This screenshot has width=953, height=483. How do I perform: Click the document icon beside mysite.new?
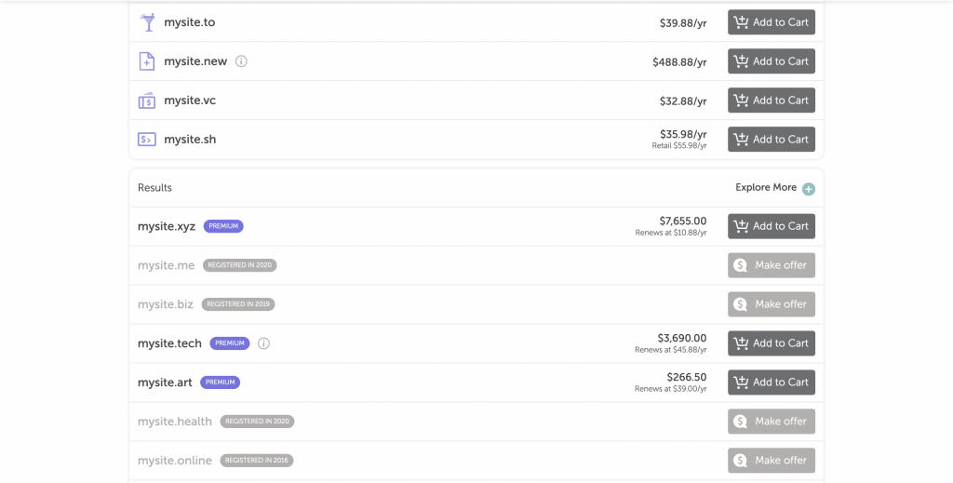pyautogui.click(x=147, y=61)
